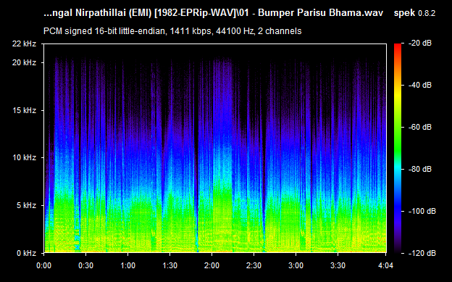
Task: Click the 2:00 time axis label
Action: tap(212, 265)
